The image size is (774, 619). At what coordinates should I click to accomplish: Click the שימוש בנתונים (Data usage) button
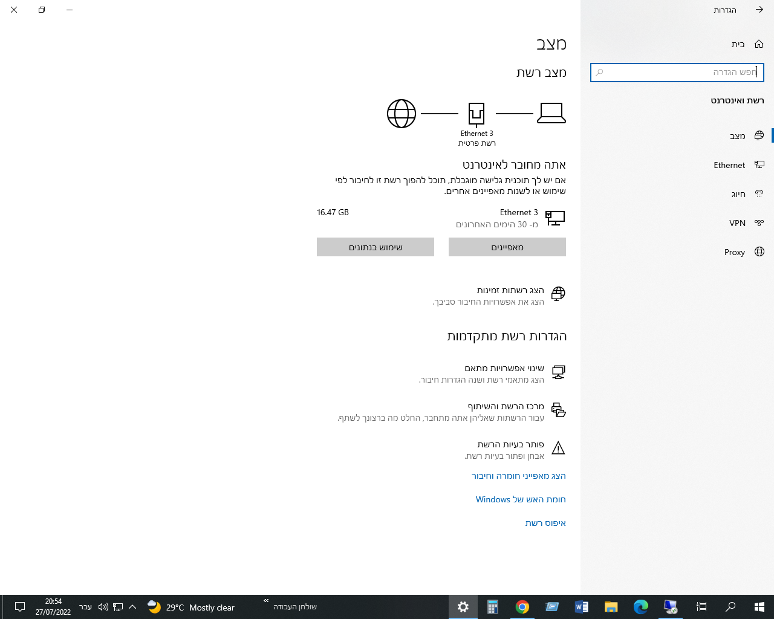(x=376, y=247)
